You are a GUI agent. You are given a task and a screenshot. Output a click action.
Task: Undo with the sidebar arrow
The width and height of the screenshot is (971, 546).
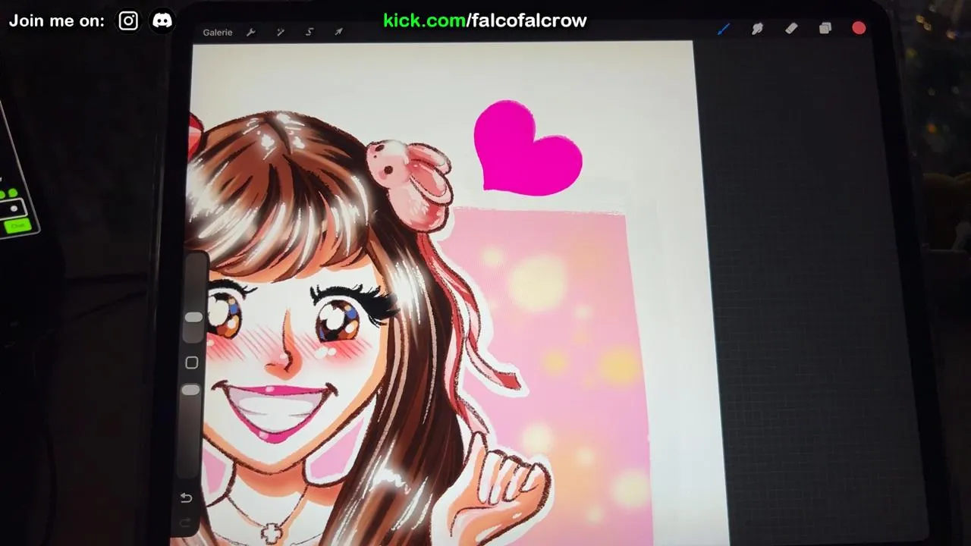point(186,498)
